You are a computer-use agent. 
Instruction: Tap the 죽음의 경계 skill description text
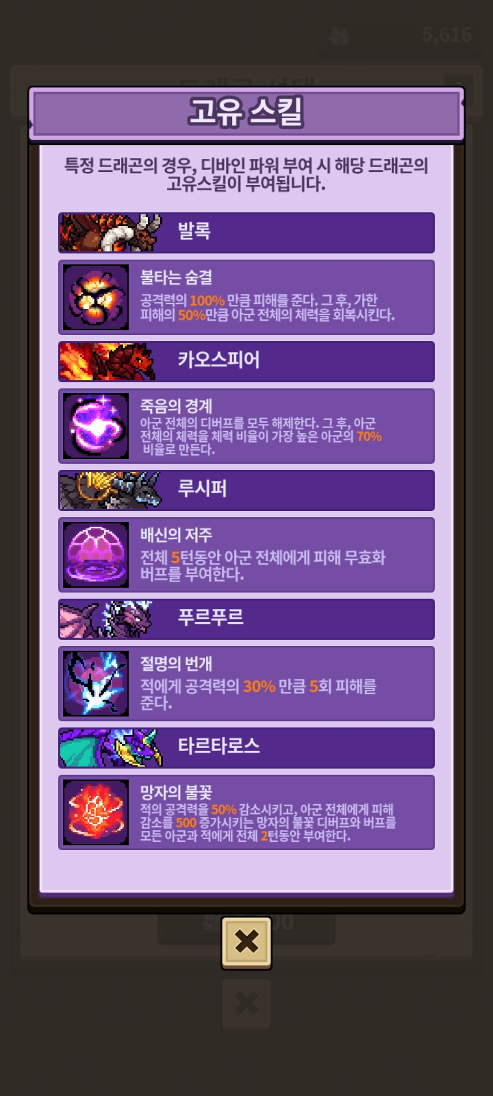(x=261, y=436)
